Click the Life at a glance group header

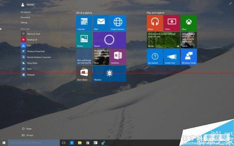[84, 13]
